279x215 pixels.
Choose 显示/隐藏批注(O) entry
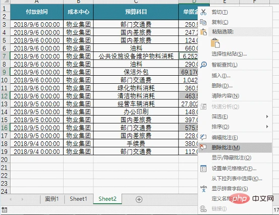231,157
